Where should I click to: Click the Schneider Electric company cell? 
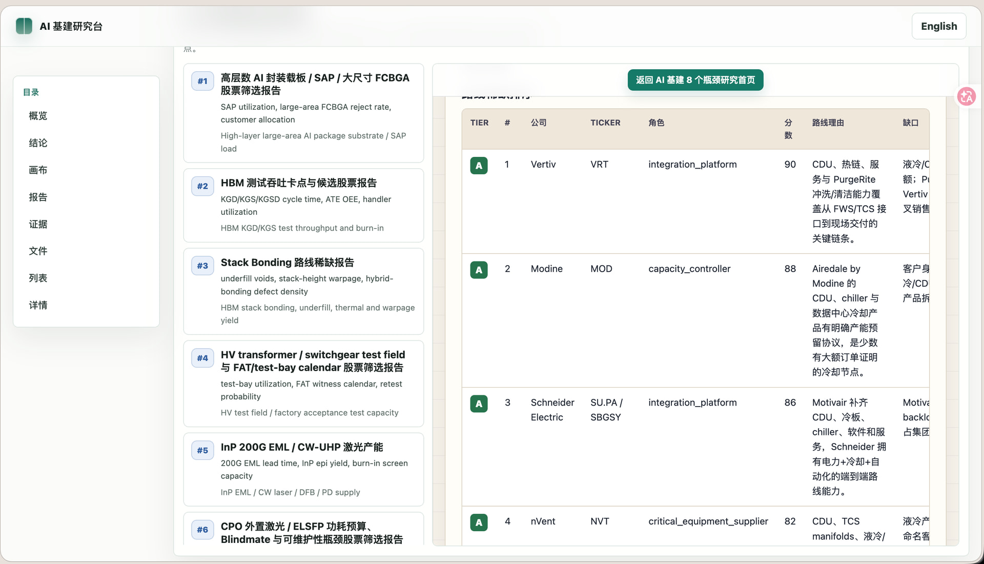pyautogui.click(x=552, y=410)
